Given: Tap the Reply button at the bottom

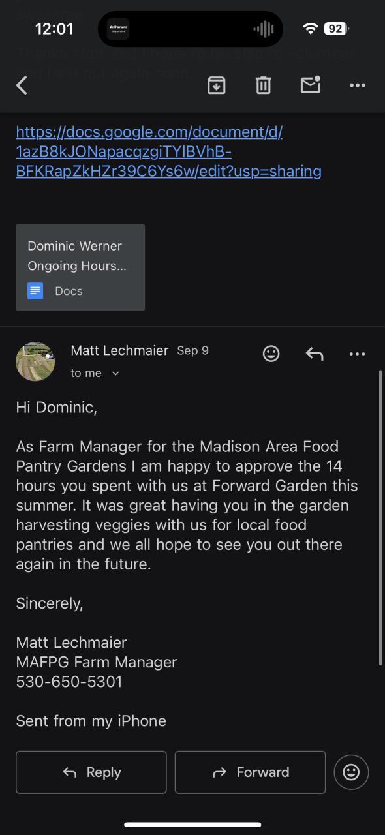Looking at the screenshot, I should pyautogui.click(x=91, y=772).
